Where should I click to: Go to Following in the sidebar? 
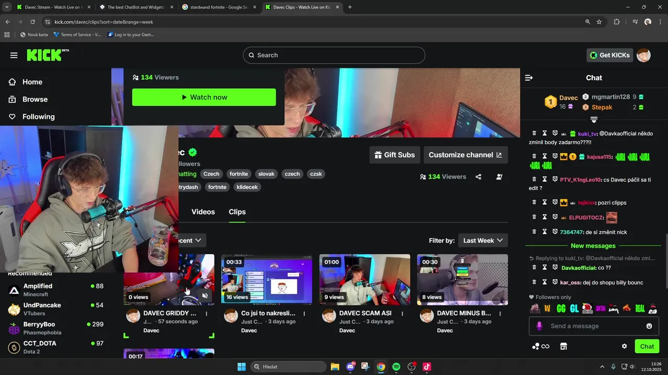(38, 117)
